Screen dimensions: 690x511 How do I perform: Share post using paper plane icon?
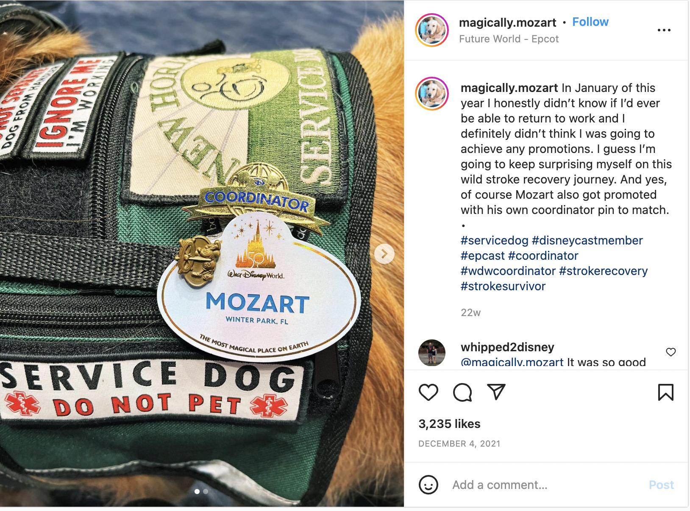[x=496, y=392]
